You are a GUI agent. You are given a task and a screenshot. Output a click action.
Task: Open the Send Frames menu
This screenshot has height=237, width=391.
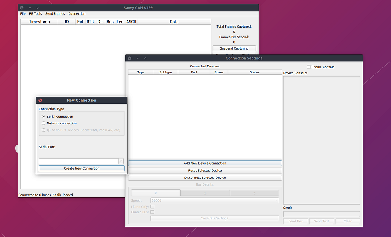click(55, 14)
